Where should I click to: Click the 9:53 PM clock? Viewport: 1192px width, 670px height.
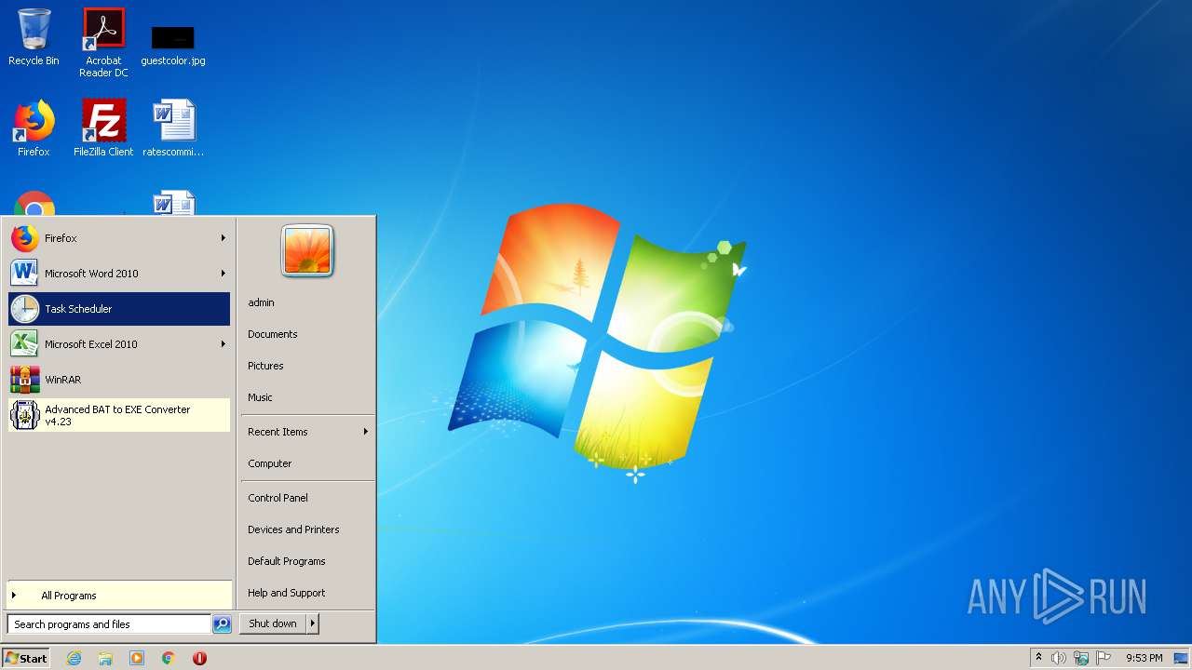[x=1144, y=658]
